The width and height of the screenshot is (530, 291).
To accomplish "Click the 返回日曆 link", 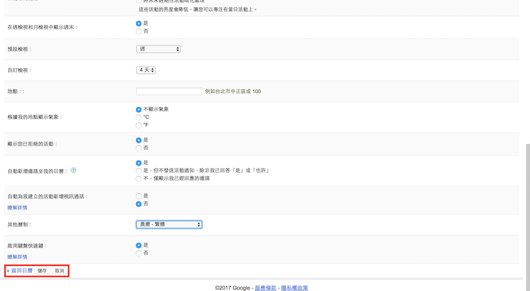I will pos(21,271).
